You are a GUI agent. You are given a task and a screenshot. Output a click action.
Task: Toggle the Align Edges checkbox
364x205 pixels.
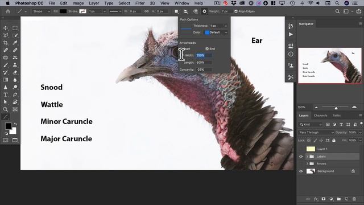pyautogui.click(x=236, y=11)
